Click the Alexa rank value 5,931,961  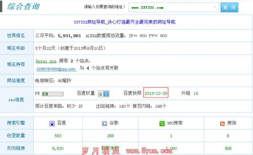pyautogui.click(x=70, y=36)
